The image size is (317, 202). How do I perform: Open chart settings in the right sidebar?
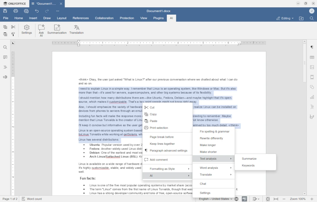tap(312, 97)
